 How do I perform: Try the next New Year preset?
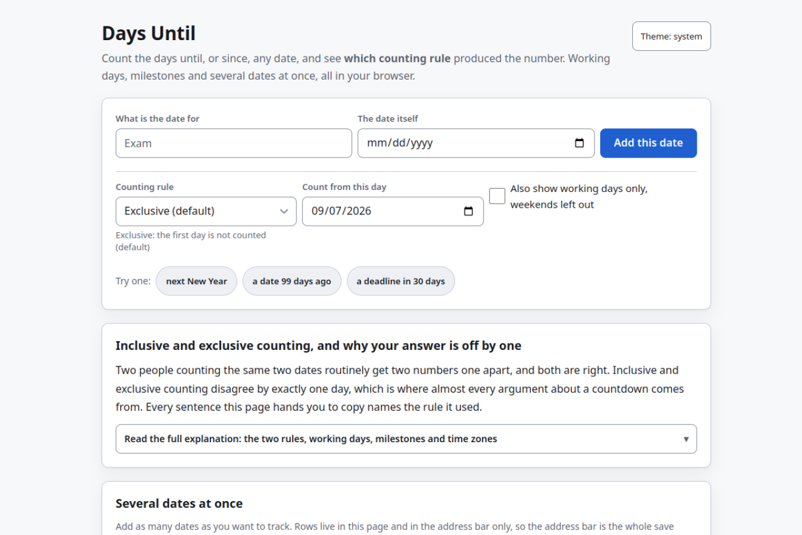coord(197,281)
